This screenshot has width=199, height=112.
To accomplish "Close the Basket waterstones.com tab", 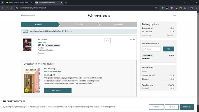I will [x=62, y=2].
